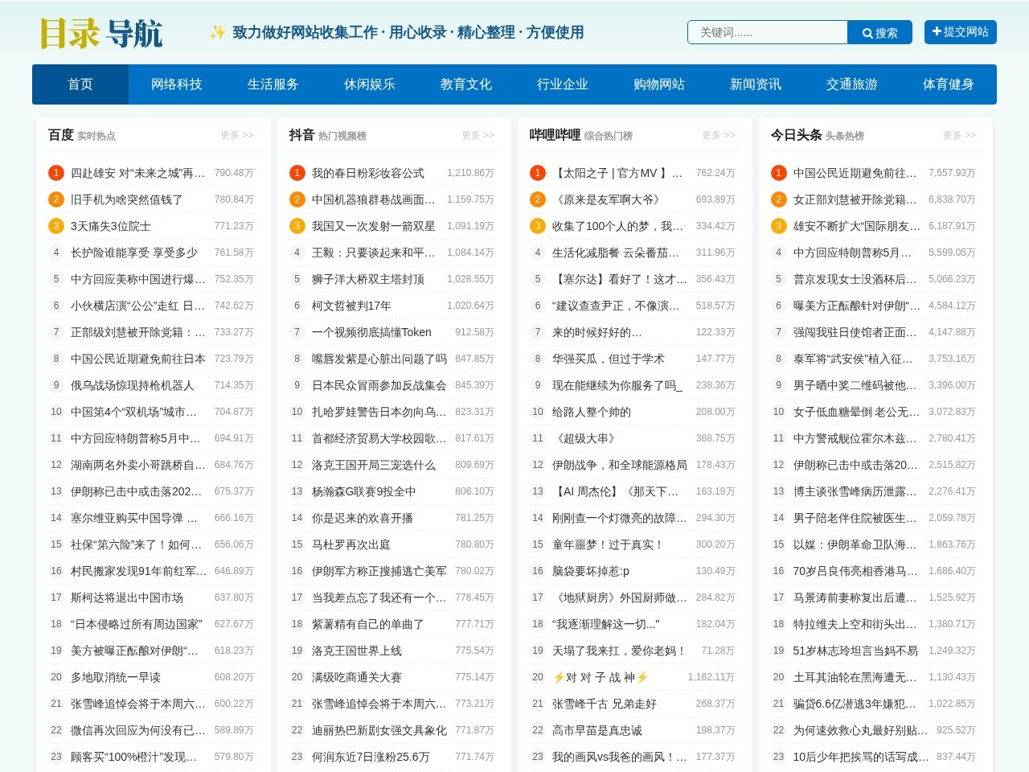Open the 交通旅游 category

[851, 84]
